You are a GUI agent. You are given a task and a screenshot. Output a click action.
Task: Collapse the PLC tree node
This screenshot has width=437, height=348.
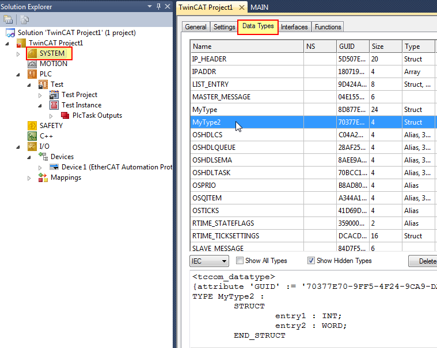(x=18, y=75)
